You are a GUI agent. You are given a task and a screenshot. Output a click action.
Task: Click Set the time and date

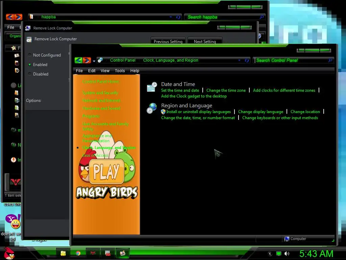180,90
